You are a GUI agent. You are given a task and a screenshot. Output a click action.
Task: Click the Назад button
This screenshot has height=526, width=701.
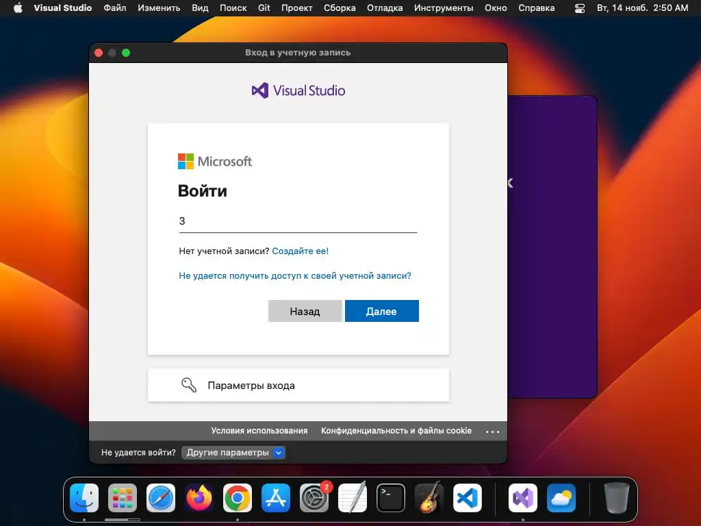coord(305,311)
